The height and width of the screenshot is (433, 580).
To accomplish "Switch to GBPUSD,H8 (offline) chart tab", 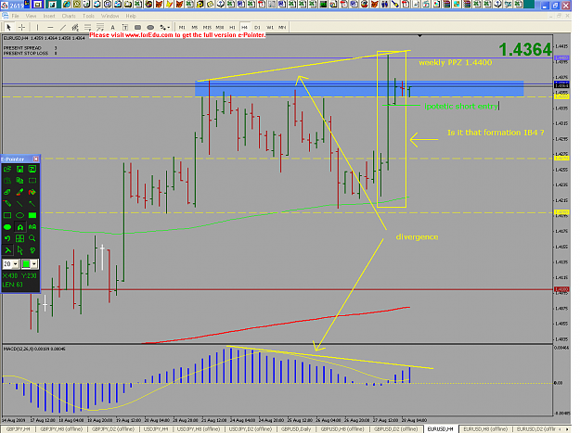I will (x=342, y=429).
